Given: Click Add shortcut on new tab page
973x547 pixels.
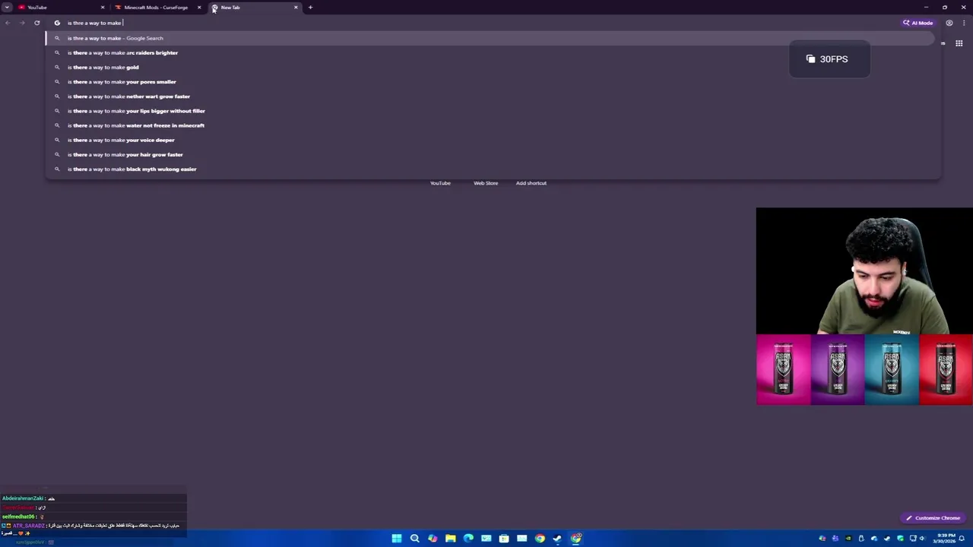Looking at the screenshot, I should click(x=531, y=183).
